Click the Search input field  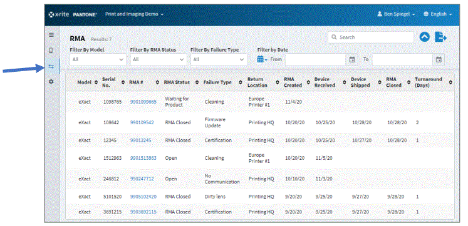coord(371,37)
